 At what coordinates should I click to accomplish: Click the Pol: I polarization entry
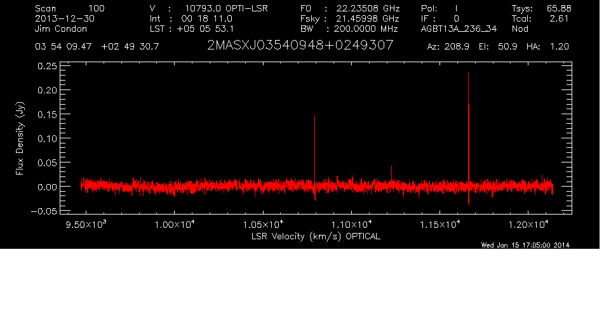(440, 8)
